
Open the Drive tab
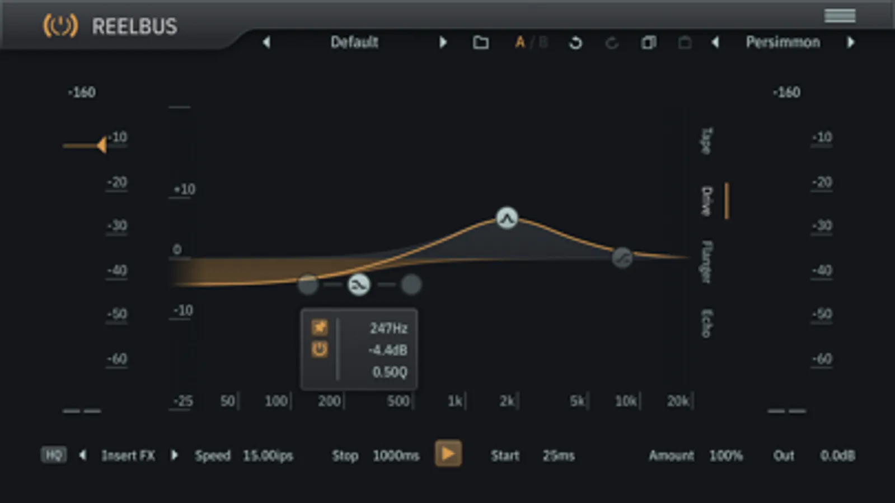pos(707,201)
